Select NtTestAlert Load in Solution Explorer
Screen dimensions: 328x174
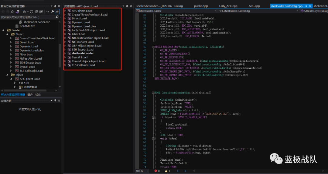(x=31, y=59)
